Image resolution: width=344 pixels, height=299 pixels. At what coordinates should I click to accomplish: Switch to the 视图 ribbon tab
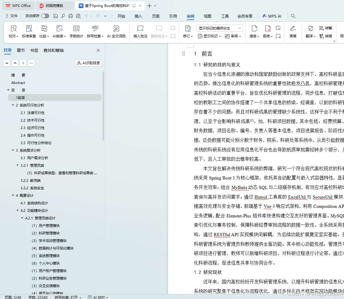click(x=208, y=16)
